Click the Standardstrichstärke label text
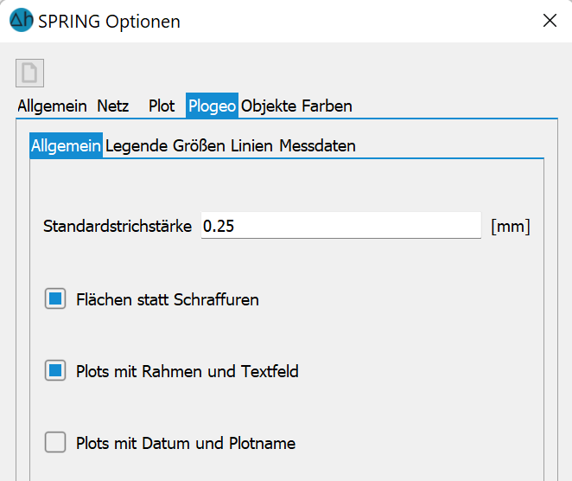The width and height of the screenshot is (572, 481). [118, 226]
